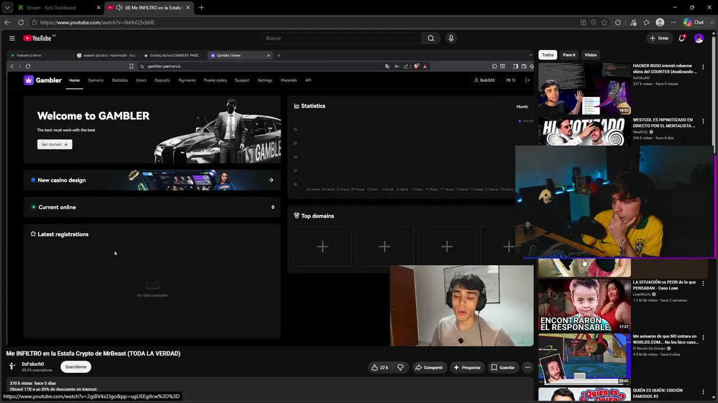The width and height of the screenshot is (718, 403).
Task: Click the browser address bar URL
Action: 98,22
